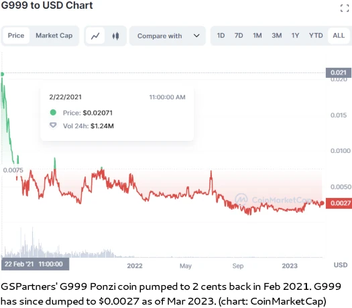Click the 0.0027 current price label

point(339,203)
